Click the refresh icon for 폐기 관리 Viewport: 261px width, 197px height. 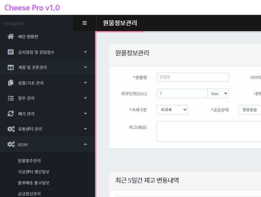(x=11, y=114)
